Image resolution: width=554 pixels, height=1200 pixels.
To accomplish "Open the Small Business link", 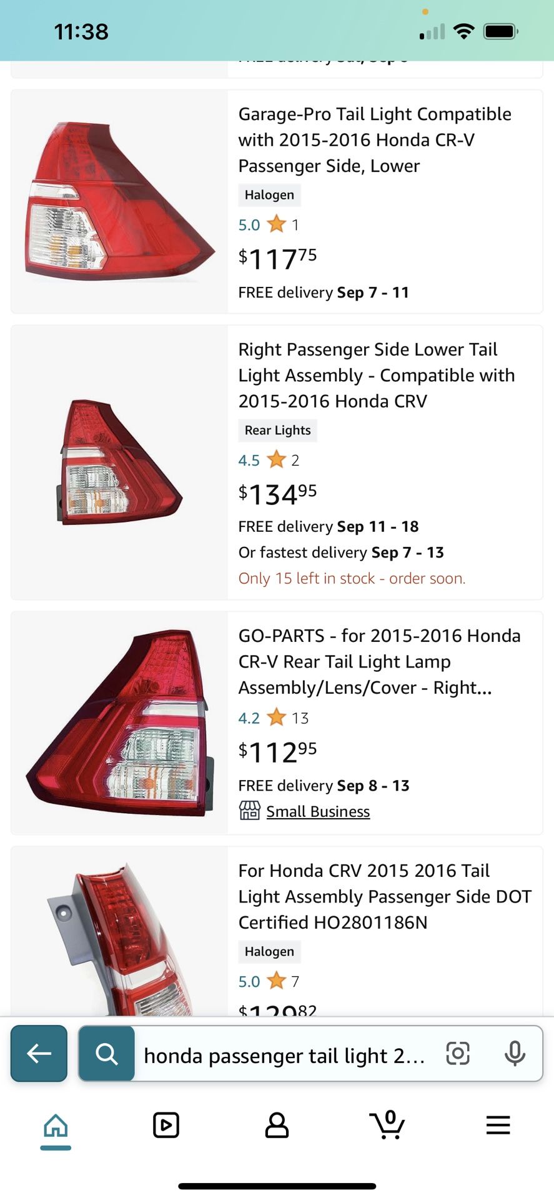I will click(x=318, y=811).
